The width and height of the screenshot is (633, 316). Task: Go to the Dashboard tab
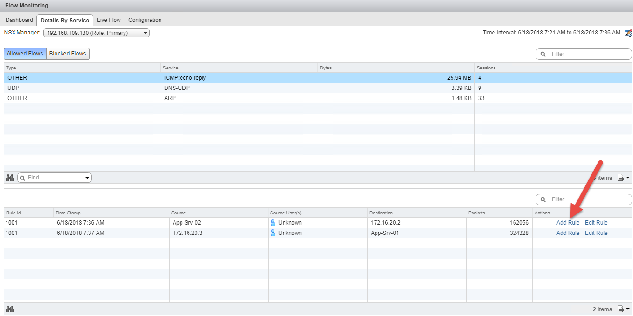pos(19,20)
